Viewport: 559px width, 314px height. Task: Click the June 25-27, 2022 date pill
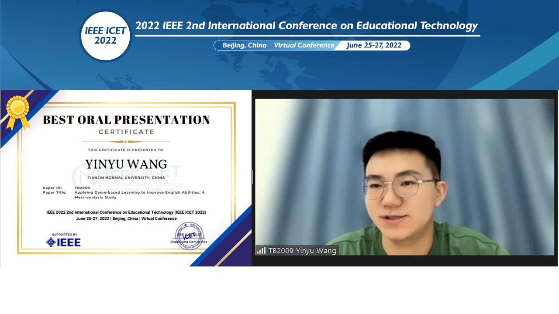click(374, 45)
